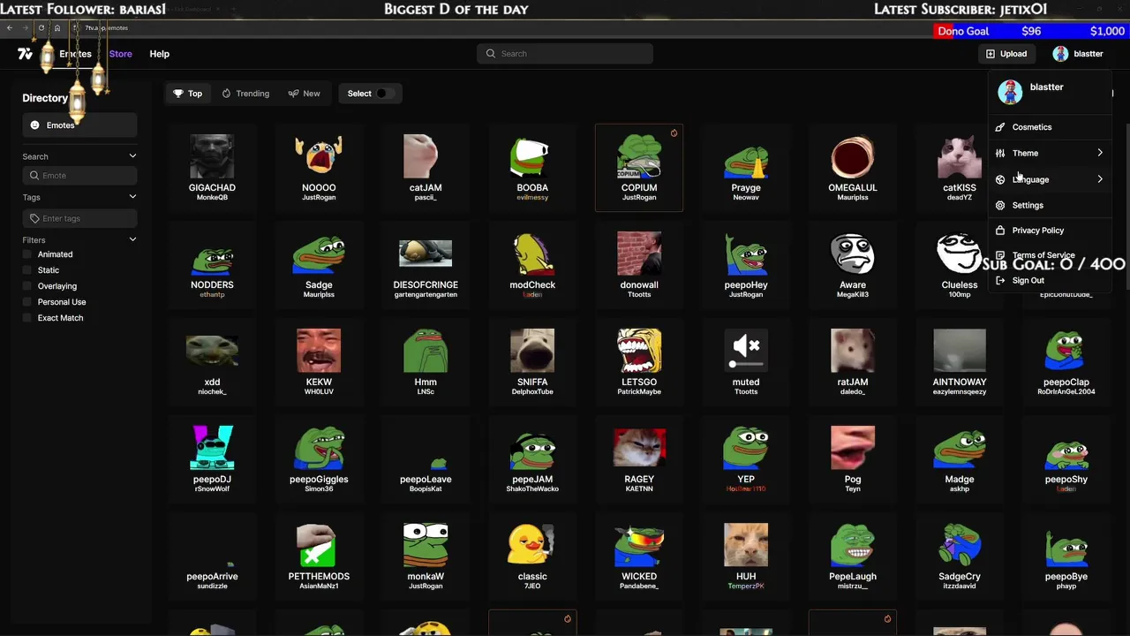
Task: Switch to the Top tab
Action: click(x=188, y=94)
